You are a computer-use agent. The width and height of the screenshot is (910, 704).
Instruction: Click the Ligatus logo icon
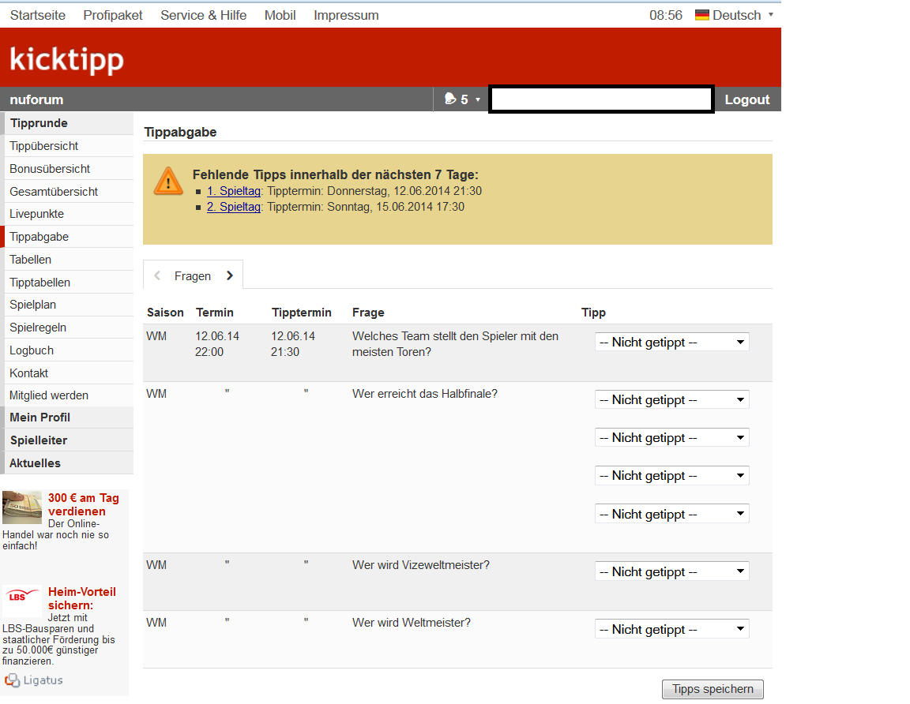click(12, 680)
